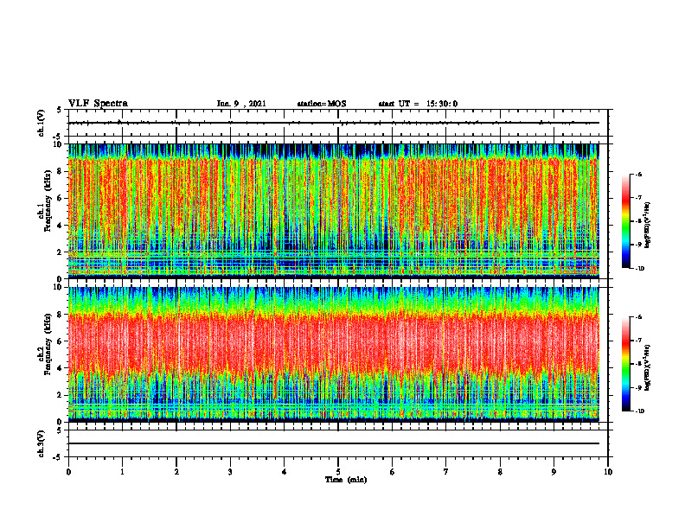The image size is (685, 529).
Task: Click the time axis tick label "1"
Action: pos(122,472)
